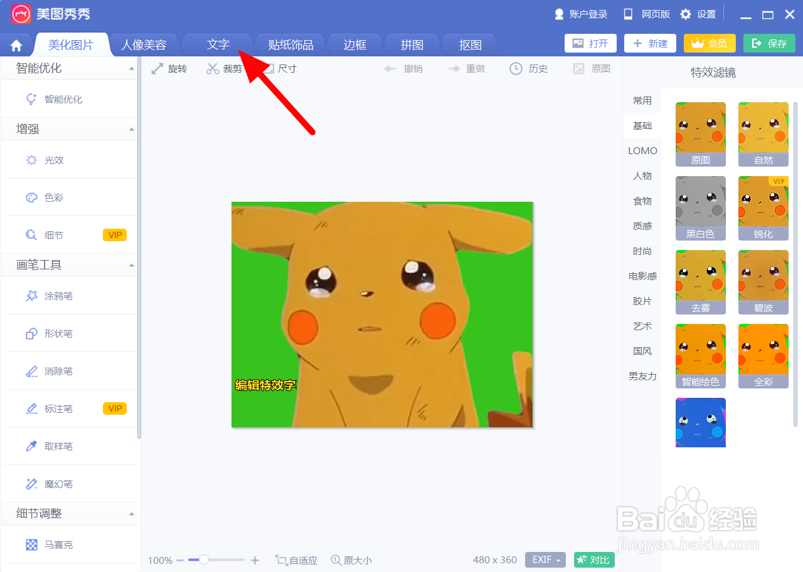Open the 边框 borders tab
This screenshot has height=572, width=803.
(355, 45)
